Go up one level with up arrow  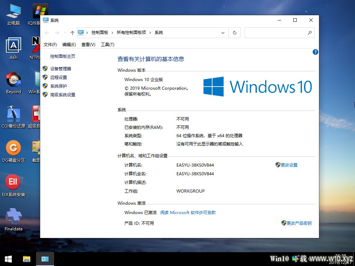pos(72,33)
